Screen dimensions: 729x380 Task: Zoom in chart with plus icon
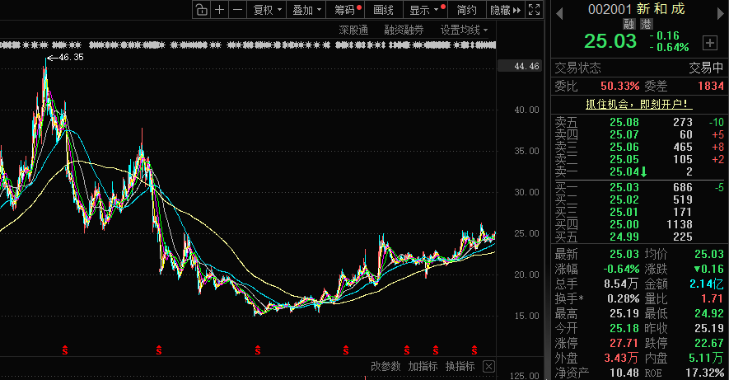(x=219, y=10)
